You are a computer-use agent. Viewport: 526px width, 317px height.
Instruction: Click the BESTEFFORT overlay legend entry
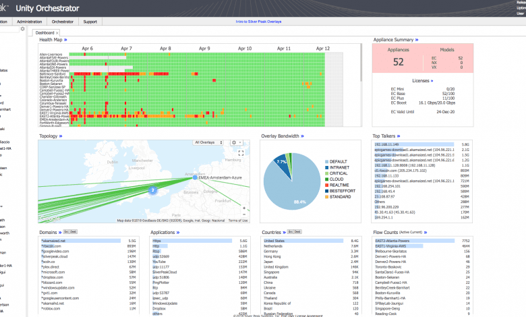pyautogui.click(x=340, y=191)
